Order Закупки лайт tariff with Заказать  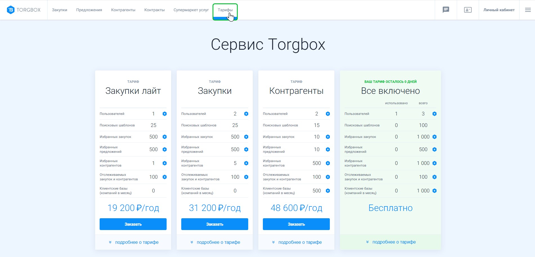coord(133,224)
